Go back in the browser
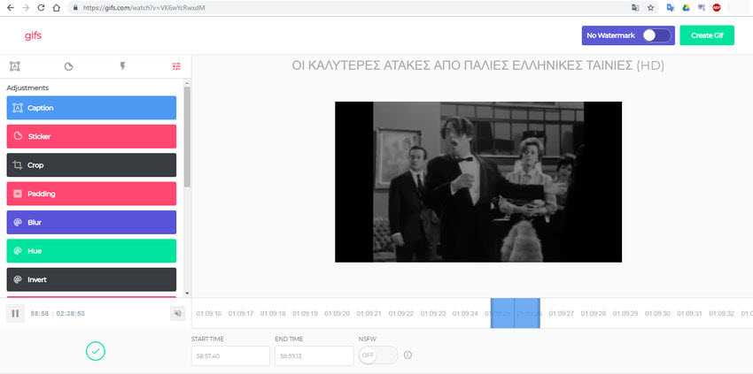Image resolution: width=753 pixels, height=374 pixels. coord(10,8)
